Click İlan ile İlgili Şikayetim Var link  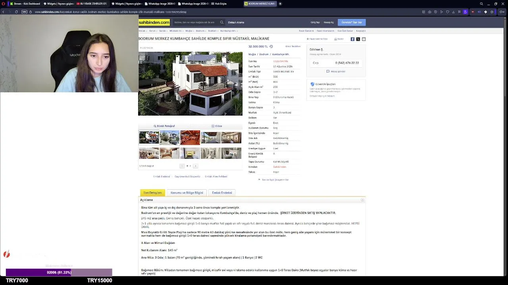point(273,180)
